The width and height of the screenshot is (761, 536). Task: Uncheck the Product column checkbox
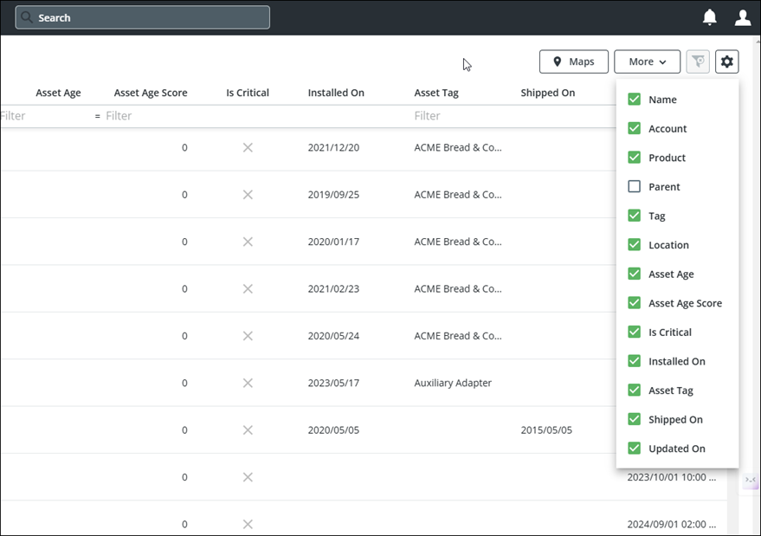634,158
